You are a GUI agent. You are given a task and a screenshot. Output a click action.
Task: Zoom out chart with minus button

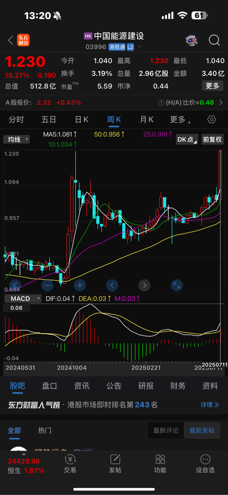(47, 285)
